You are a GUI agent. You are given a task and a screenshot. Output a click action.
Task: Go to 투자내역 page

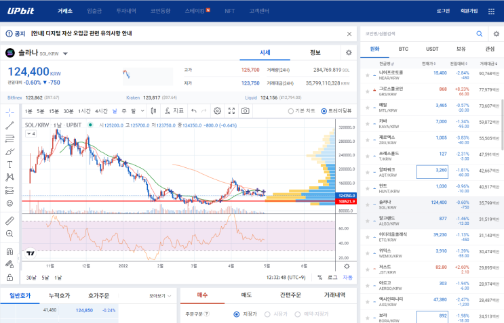[x=126, y=11]
